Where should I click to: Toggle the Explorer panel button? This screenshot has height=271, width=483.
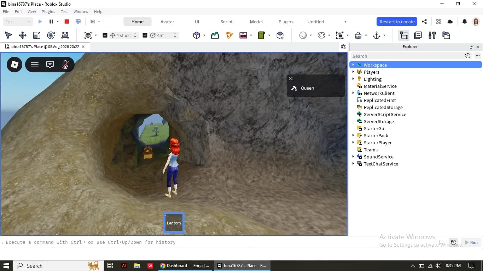point(404,35)
